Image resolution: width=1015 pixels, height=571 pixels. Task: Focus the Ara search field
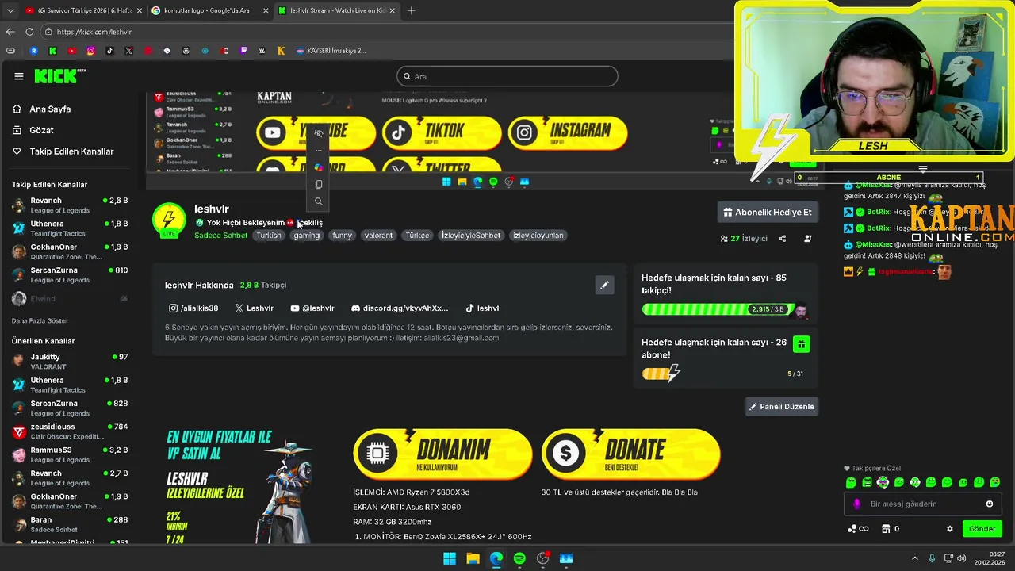507,76
